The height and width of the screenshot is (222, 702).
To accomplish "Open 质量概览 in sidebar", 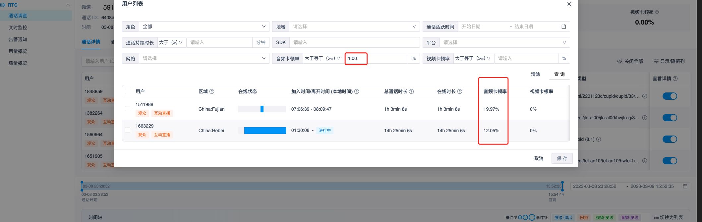I will [x=18, y=63].
